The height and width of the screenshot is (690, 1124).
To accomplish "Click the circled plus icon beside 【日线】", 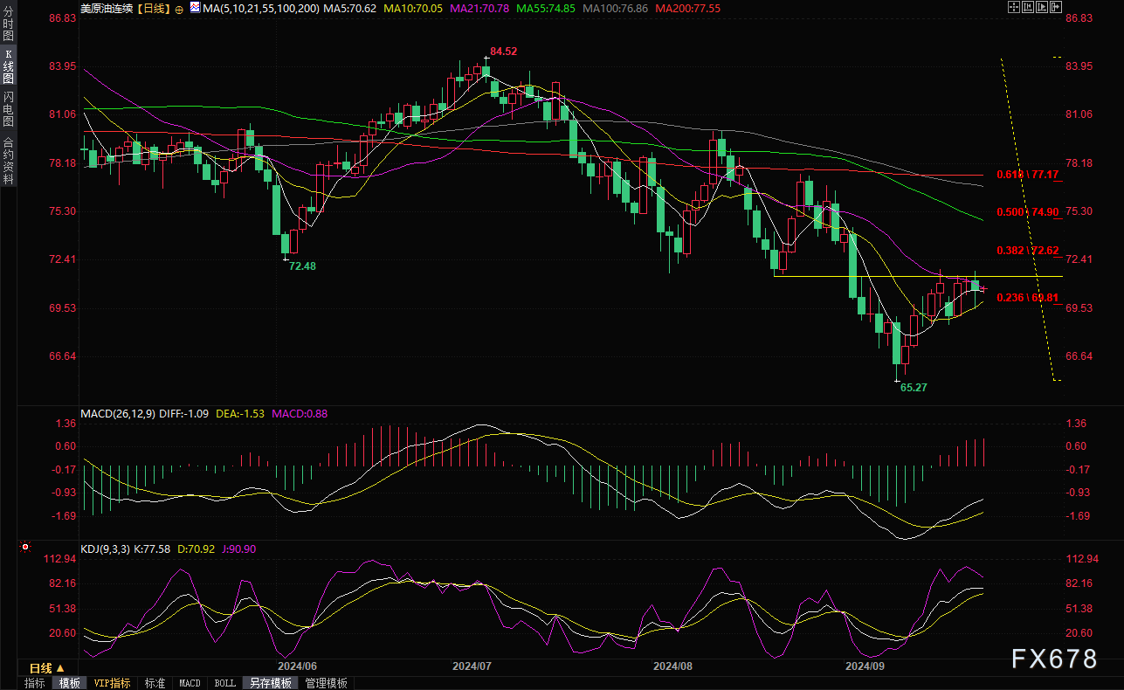I will pos(179,9).
